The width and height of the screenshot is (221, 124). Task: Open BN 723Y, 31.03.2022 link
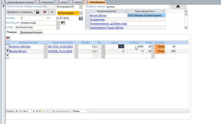coord(60,46)
